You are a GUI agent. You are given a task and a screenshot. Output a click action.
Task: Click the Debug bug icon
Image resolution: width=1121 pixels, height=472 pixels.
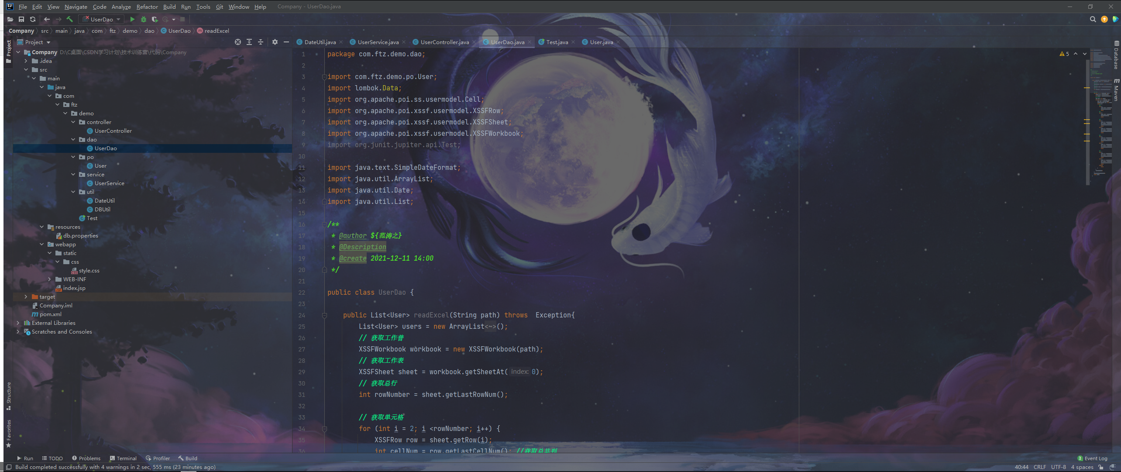click(144, 19)
